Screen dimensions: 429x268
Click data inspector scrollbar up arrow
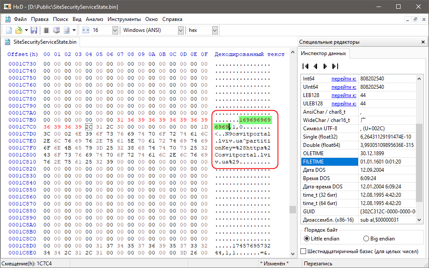pos(419,79)
